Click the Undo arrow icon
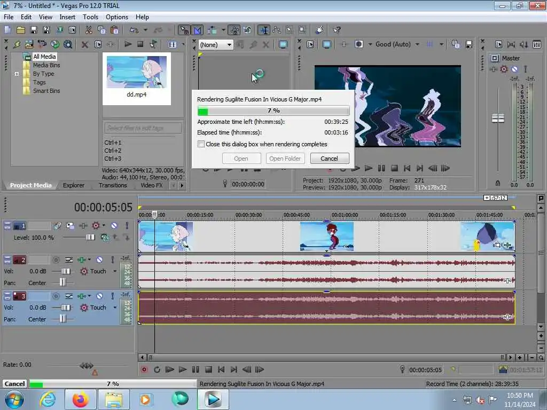 [x=134, y=30]
